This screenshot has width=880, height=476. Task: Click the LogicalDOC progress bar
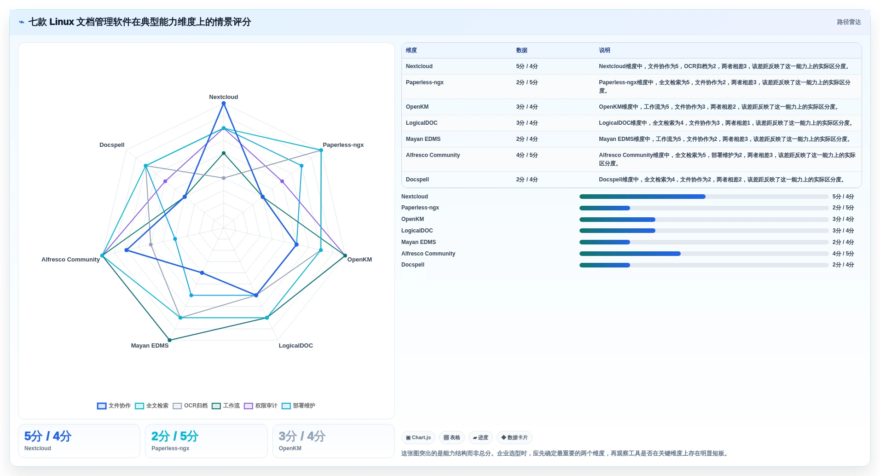point(704,231)
